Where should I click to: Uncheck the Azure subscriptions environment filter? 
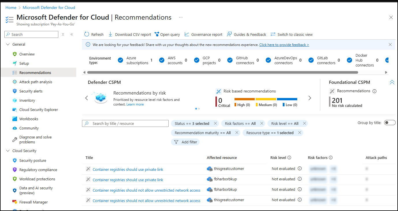[x=120, y=60]
